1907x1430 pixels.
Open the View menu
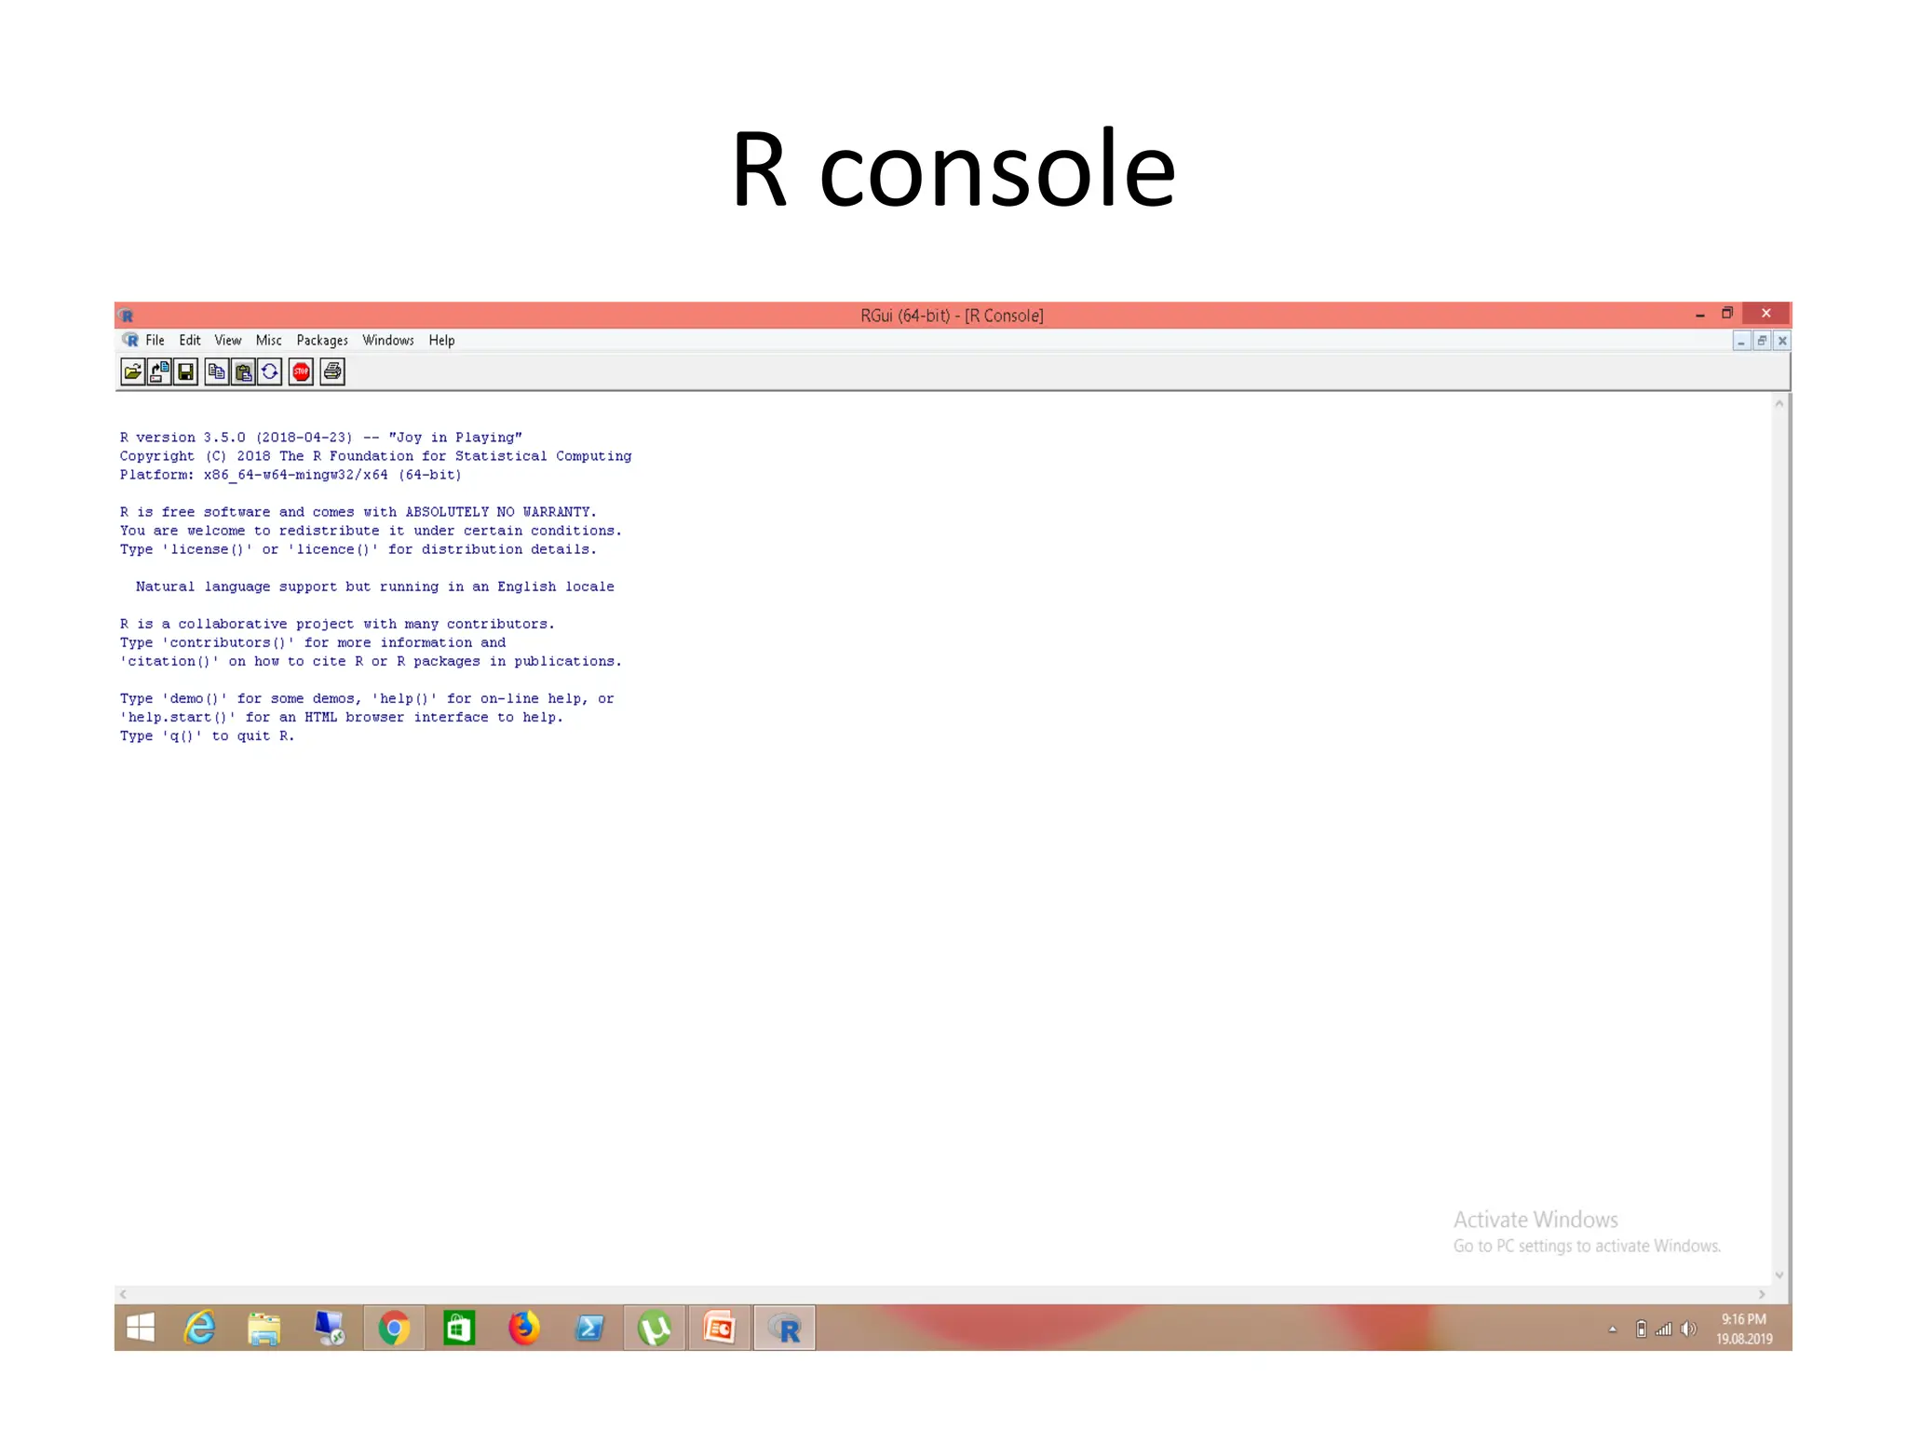click(x=227, y=341)
